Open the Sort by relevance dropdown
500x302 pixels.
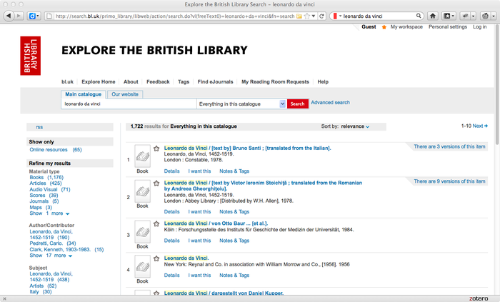[x=355, y=126]
